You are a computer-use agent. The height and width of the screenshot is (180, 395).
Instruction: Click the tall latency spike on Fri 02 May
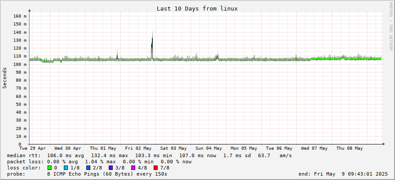point(152,47)
